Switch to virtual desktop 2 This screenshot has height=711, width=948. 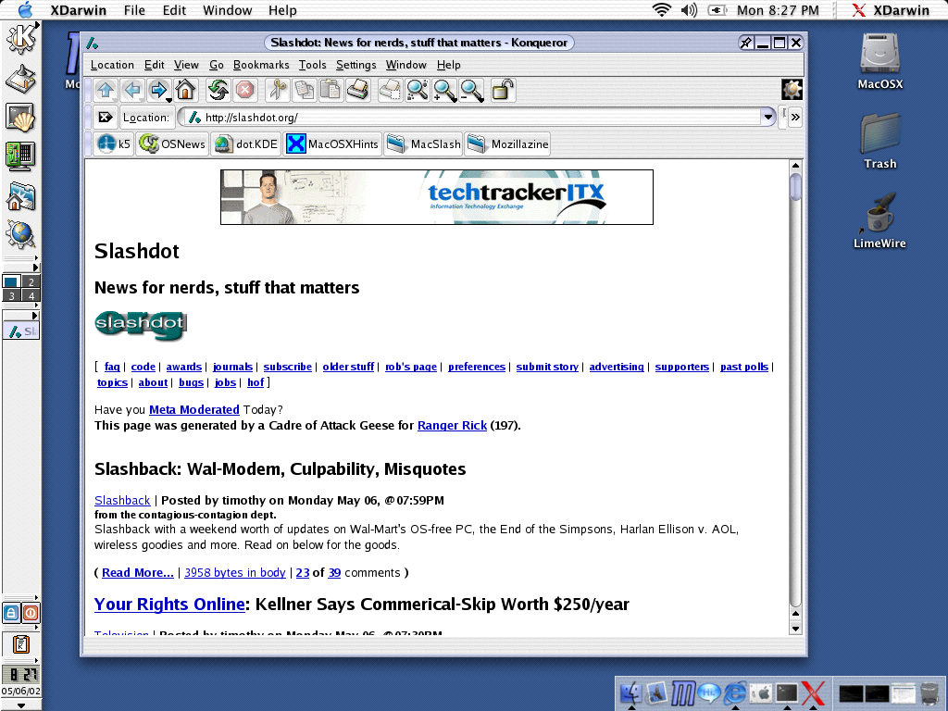coord(31,281)
